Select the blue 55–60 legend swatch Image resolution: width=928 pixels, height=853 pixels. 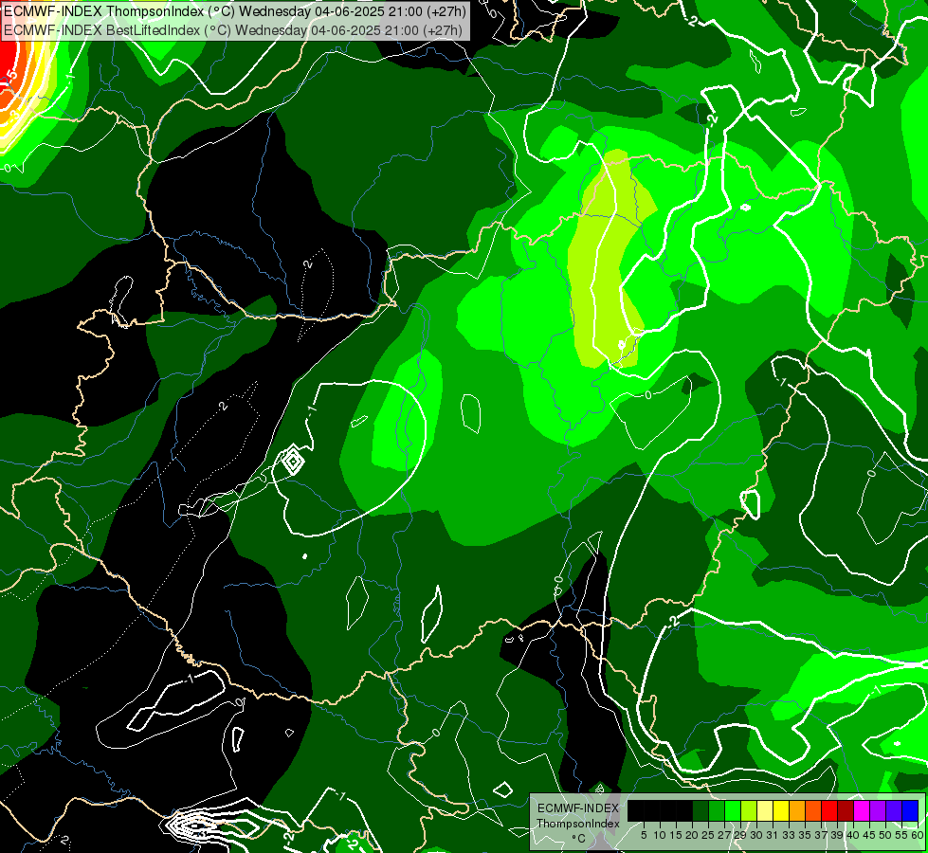[910, 810]
